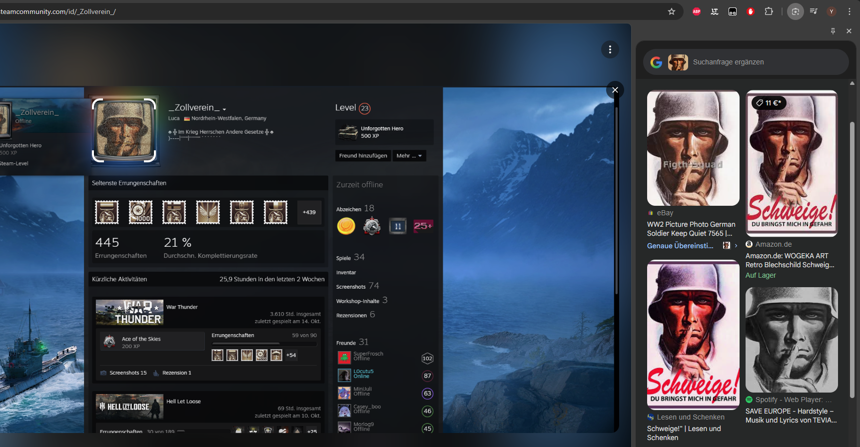Open the Adblock Plus extension icon
860x447 pixels.
point(696,11)
